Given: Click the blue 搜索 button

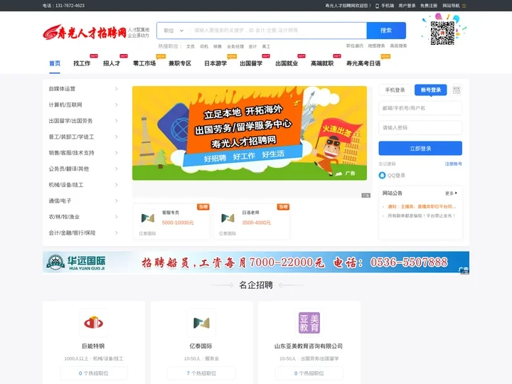Looking at the screenshot, I should tap(386, 31).
